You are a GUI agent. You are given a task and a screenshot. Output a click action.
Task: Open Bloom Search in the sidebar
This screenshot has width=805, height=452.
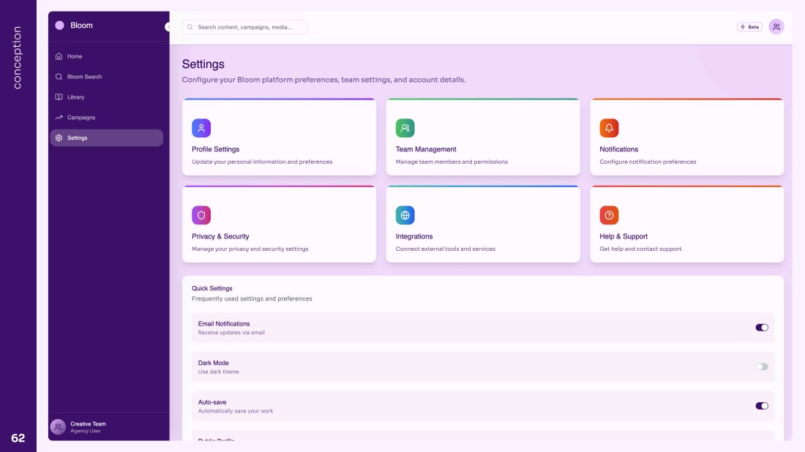tap(84, 77)
